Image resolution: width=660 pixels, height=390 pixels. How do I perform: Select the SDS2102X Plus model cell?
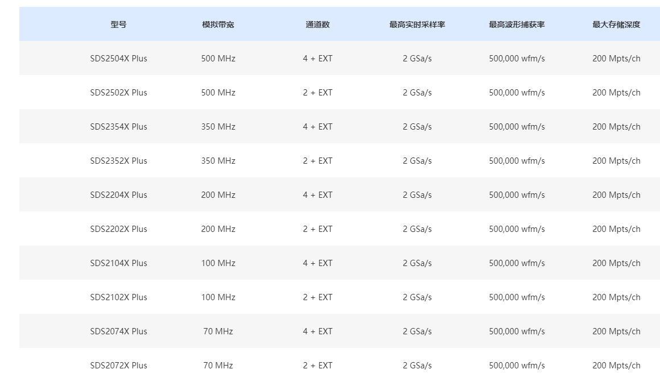(118, 297)
